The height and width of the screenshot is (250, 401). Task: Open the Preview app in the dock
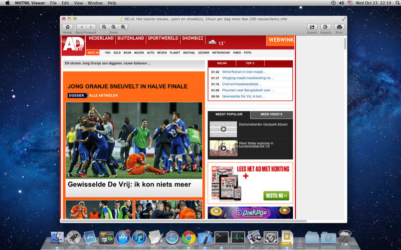click(x=254, y=237)
